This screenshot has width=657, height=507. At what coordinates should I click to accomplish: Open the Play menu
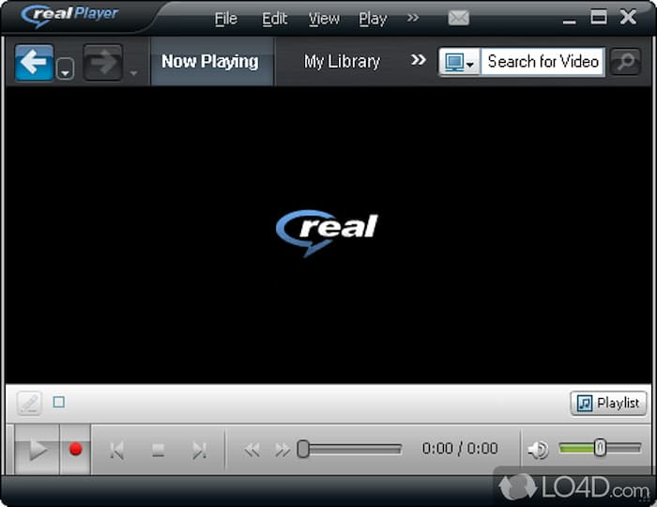point(373,20)
